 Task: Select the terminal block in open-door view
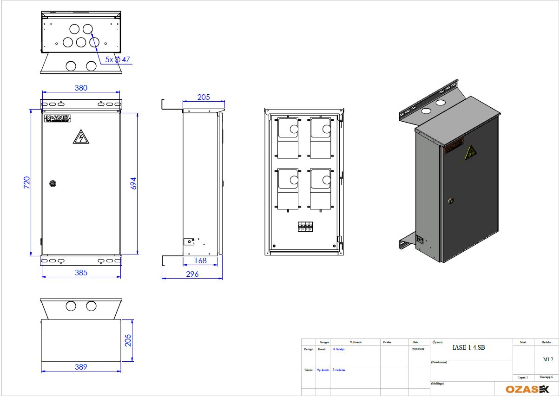(305, 227)
